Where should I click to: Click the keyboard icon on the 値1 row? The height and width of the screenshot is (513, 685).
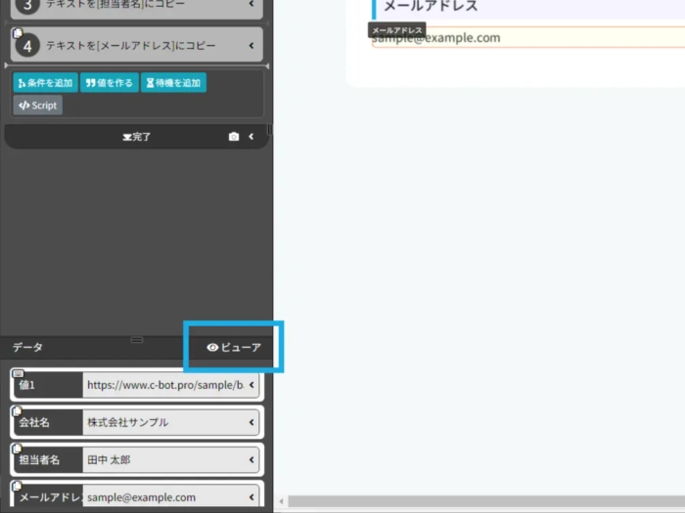point(18,373)
